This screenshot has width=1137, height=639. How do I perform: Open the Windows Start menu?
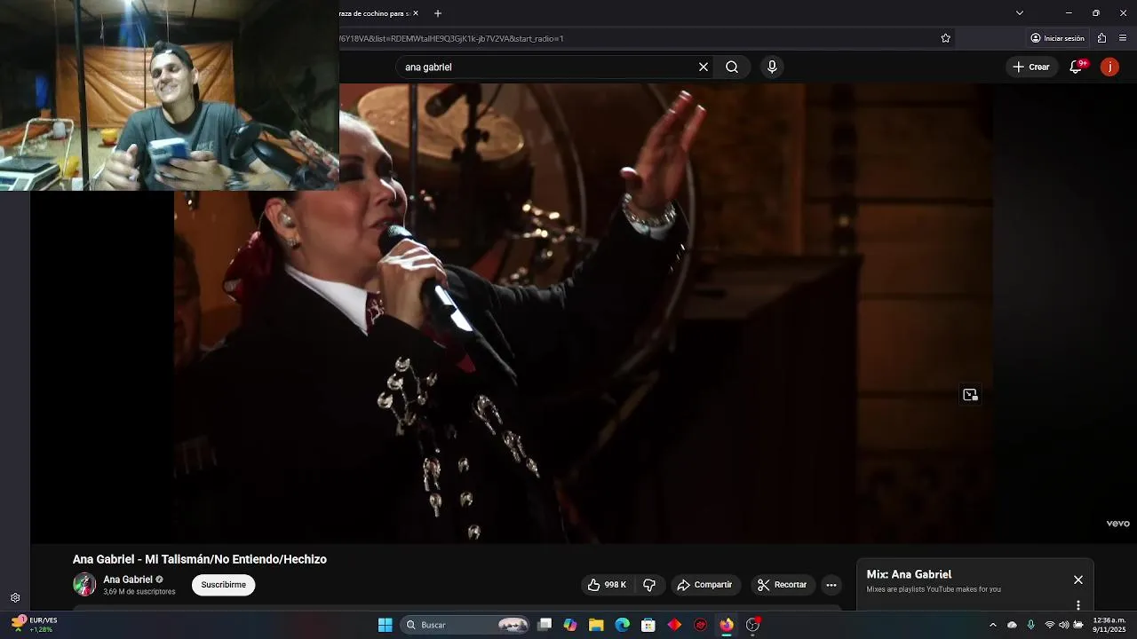(x=386, y=625)
